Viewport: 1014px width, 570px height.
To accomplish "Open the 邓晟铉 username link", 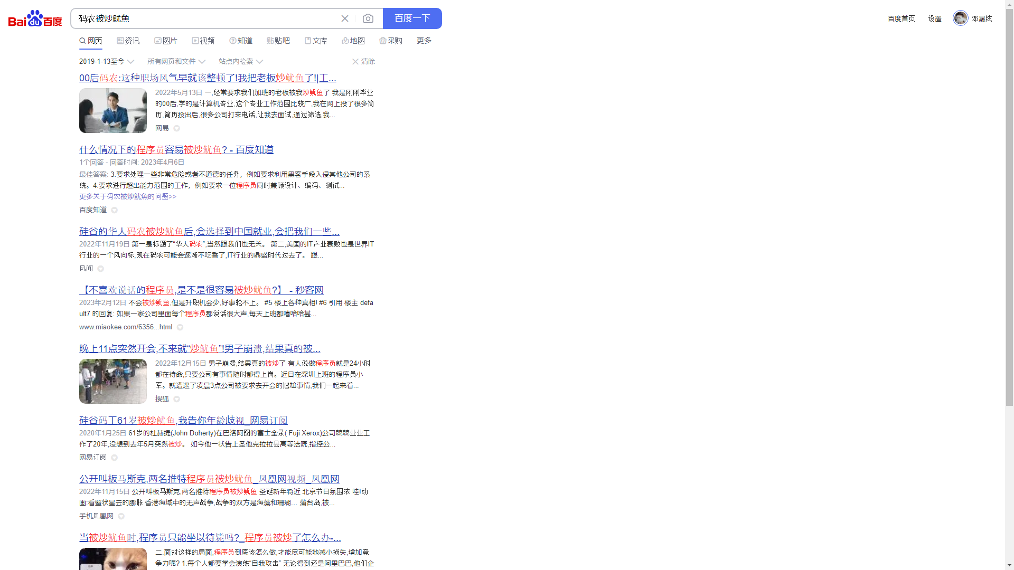I will [982, 18].
